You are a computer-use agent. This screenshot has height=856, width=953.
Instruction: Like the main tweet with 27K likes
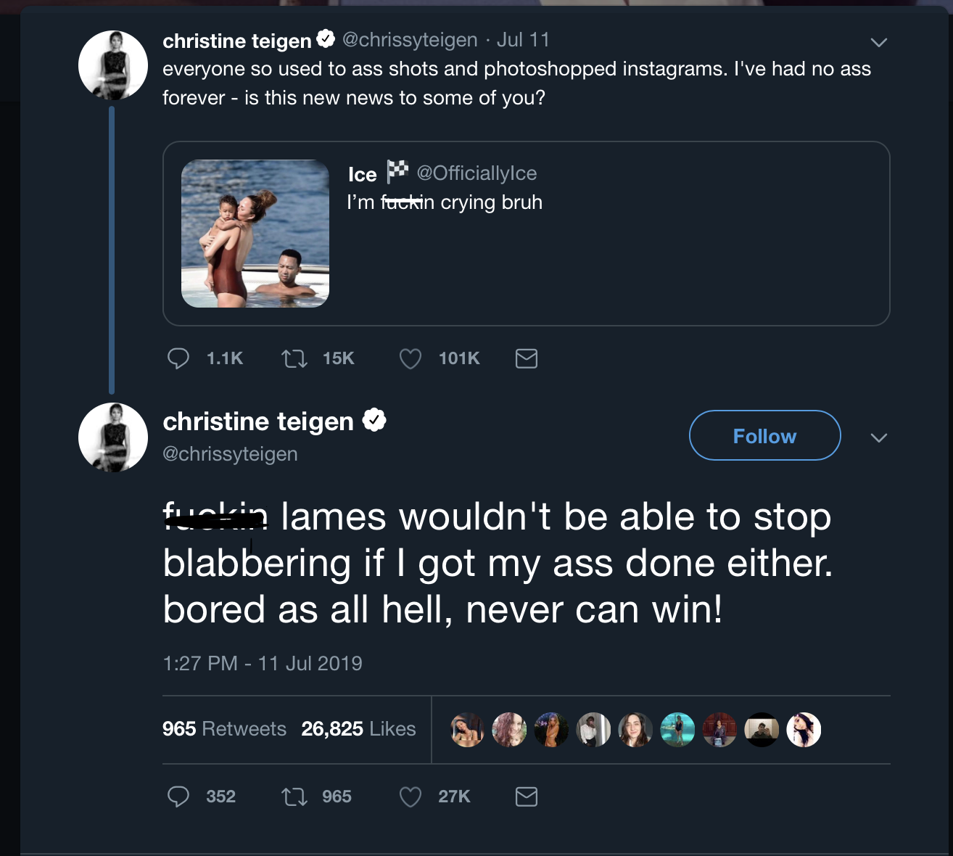click(x=411, y=797)
